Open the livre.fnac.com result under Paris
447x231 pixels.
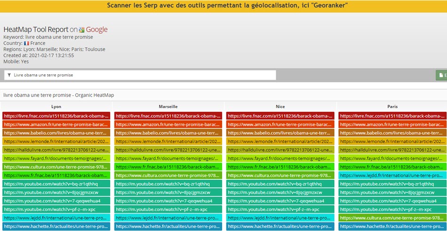392,116
